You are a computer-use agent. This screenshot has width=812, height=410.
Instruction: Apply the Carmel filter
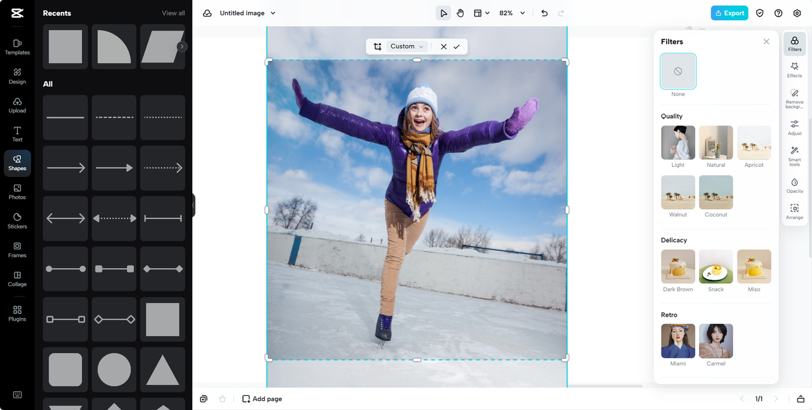point(716,341)
